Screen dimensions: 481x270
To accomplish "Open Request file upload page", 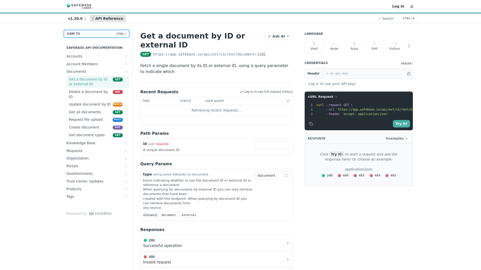I will 98,120.
